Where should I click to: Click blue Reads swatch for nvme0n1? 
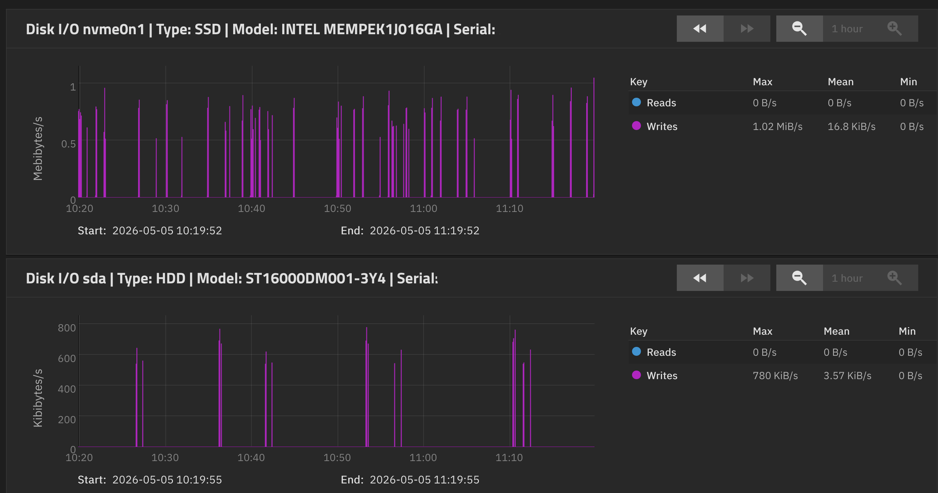(636, 102)
